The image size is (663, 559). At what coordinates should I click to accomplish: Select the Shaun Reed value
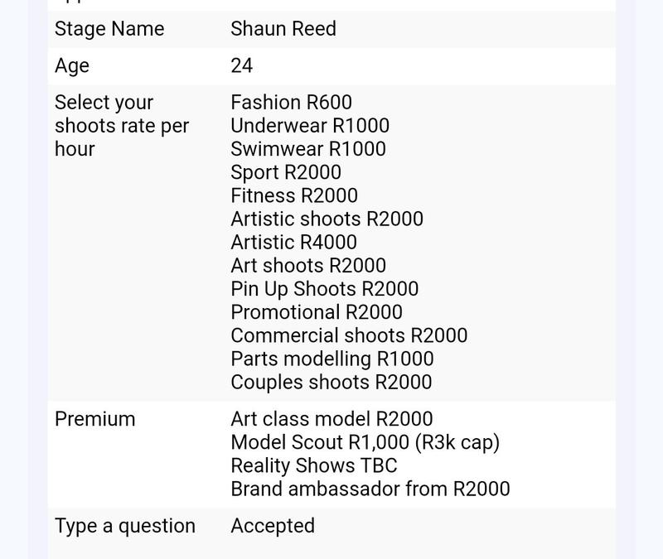point(283,29)
